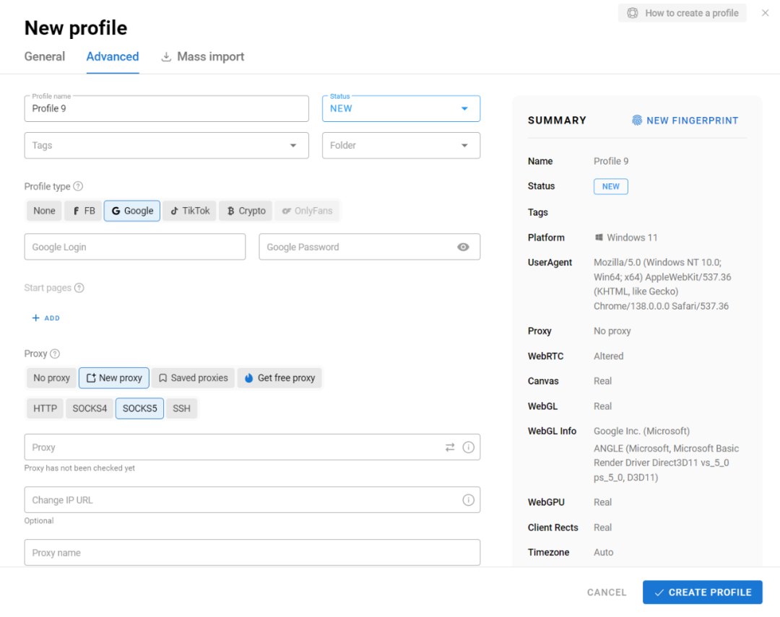
Task: Show the Google password with eye icon
Action: point(463,247)
